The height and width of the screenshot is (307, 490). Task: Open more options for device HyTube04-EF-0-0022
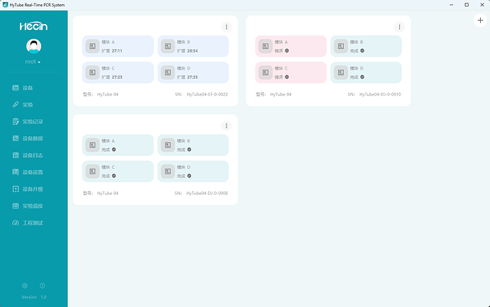[x=227, y=27]
